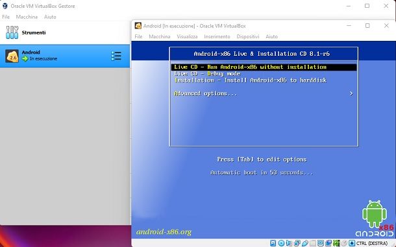Click the 'In esecuzione' status text under Android

point(43,58)
